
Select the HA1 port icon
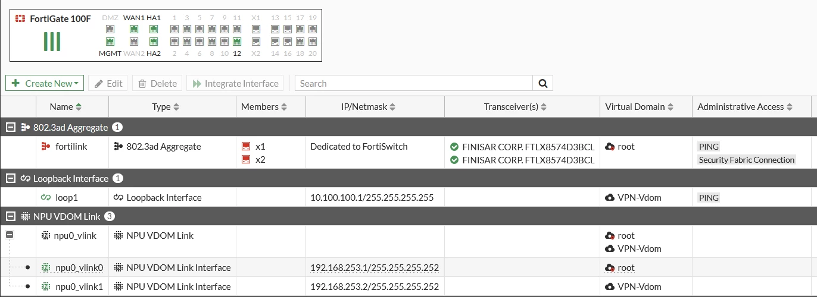[x=154, y=29]
